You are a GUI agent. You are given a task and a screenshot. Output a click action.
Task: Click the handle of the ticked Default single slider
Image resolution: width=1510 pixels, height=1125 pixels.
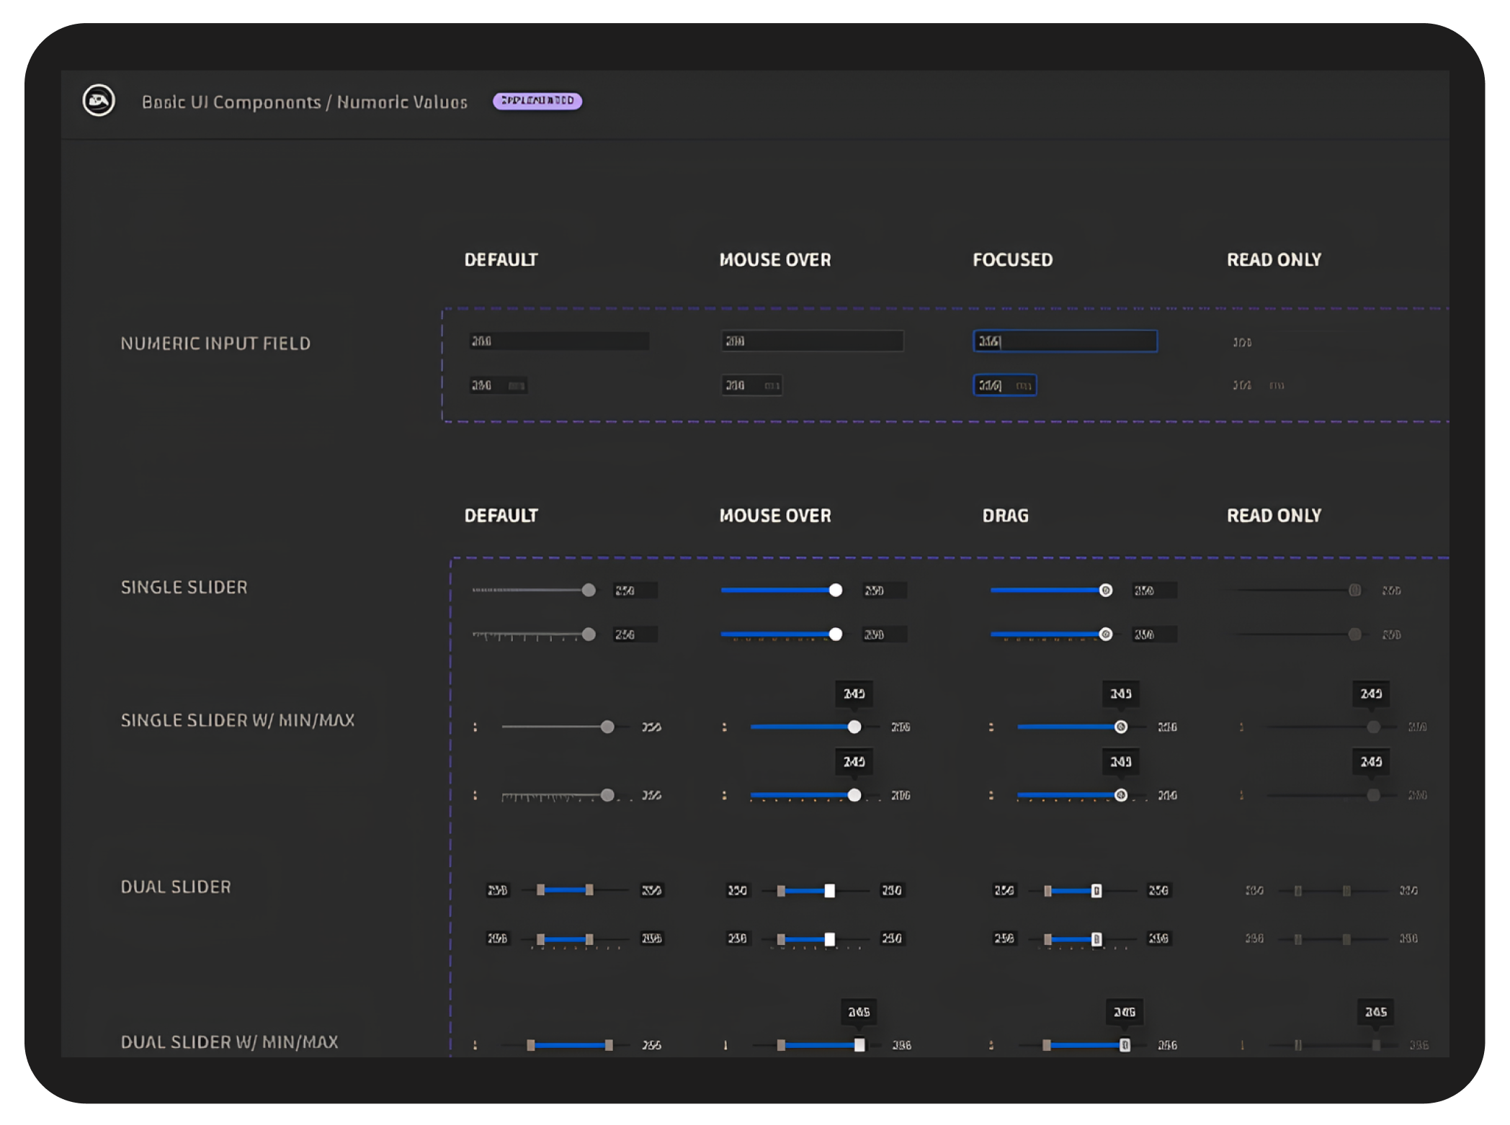589,635
